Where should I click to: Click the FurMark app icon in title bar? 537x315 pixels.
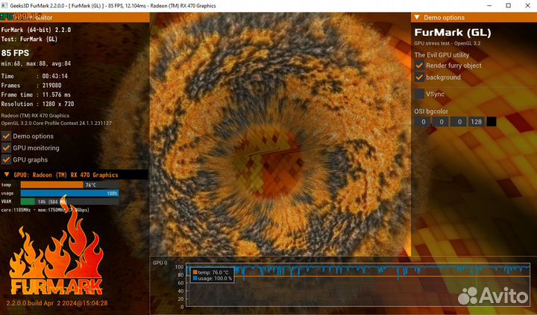coord(4,5)
